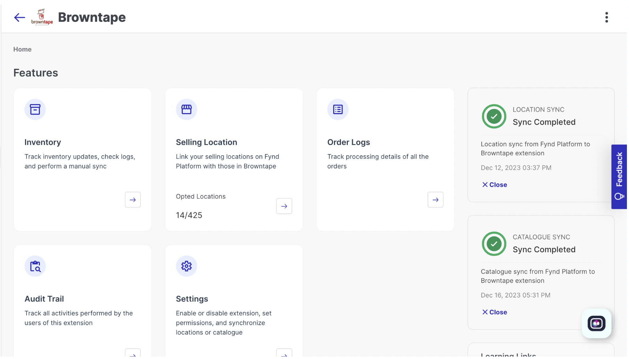Click 'Track inventory updates' description text
The width and height of the screenshot is (629, 359).
click(80, 162)
